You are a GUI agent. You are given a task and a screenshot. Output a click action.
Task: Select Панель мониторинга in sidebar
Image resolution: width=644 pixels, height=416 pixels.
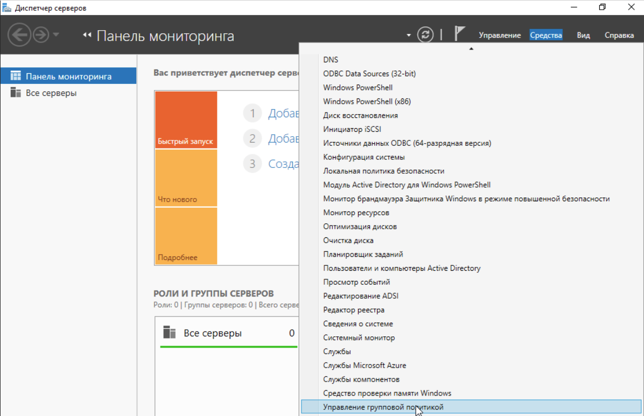pos(68,76)
